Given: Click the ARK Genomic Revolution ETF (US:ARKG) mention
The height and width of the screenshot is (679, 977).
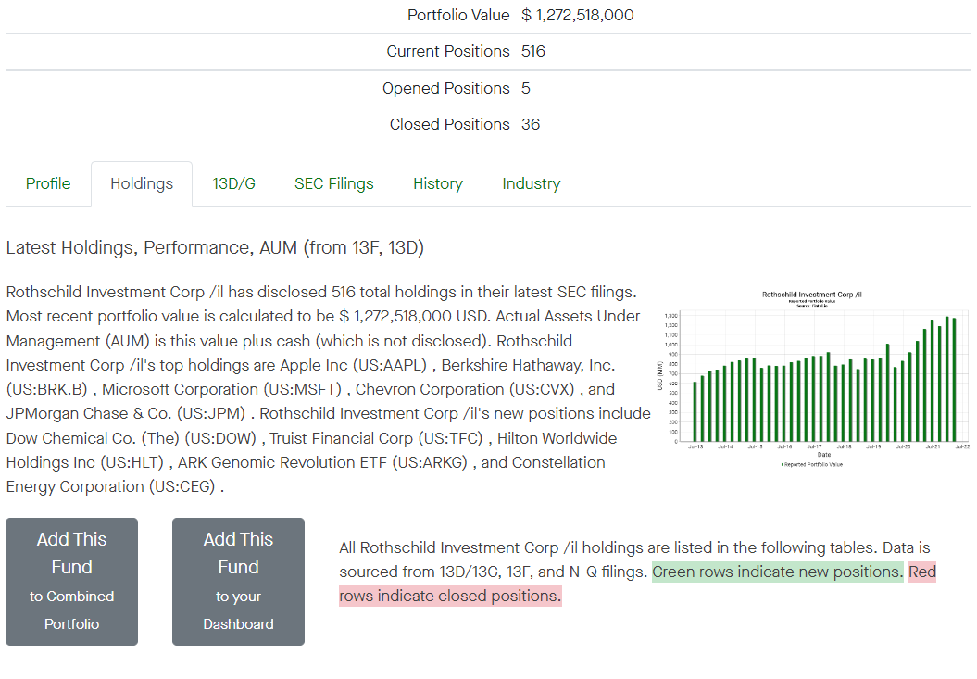Looking at the screenshot, I should [x=323, y=462].
